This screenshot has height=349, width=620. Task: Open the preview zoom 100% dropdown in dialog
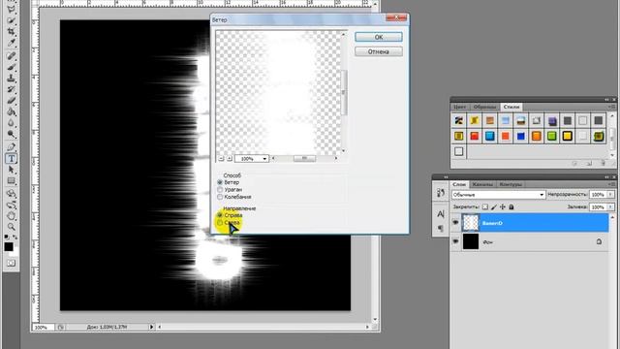252,159
